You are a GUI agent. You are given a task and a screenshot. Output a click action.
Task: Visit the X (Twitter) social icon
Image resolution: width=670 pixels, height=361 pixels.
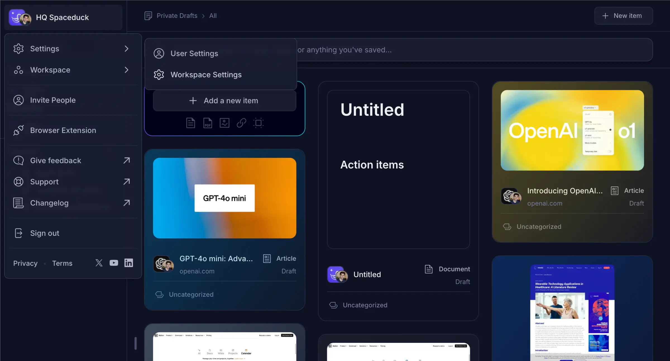(99, 263)
